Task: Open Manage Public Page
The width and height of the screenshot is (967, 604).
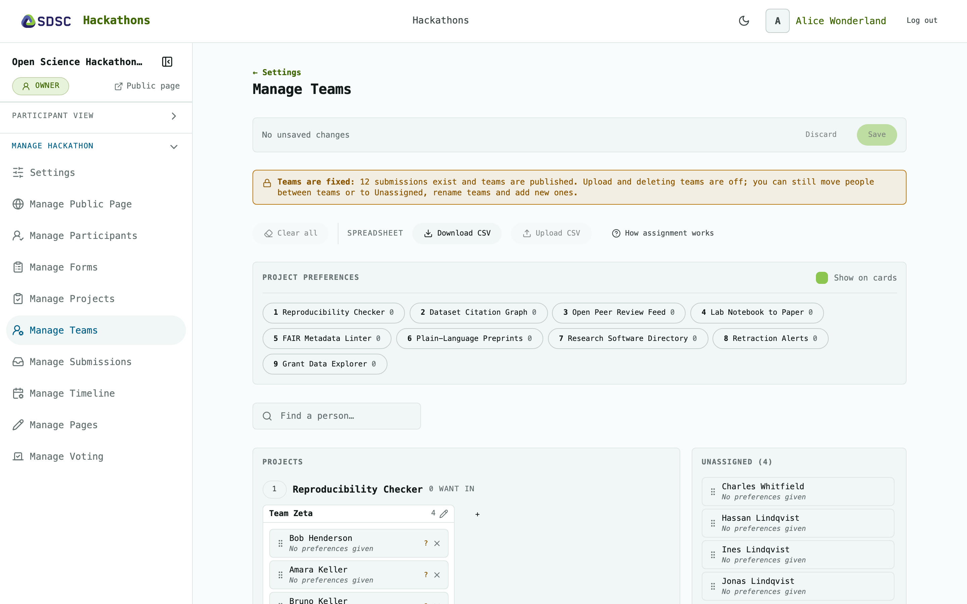Action: pos(96,204)
